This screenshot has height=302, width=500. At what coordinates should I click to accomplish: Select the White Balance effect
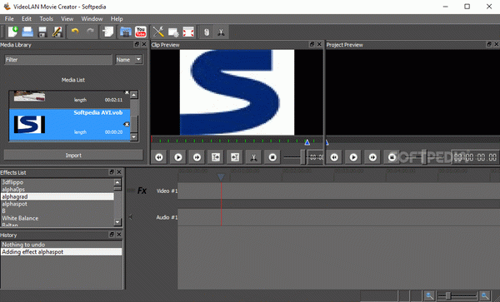pyautogui.click(x=57, y=218)
